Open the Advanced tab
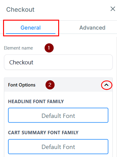Image resolution: width=117 pixels, height=157 pixels. pos(92,28)
